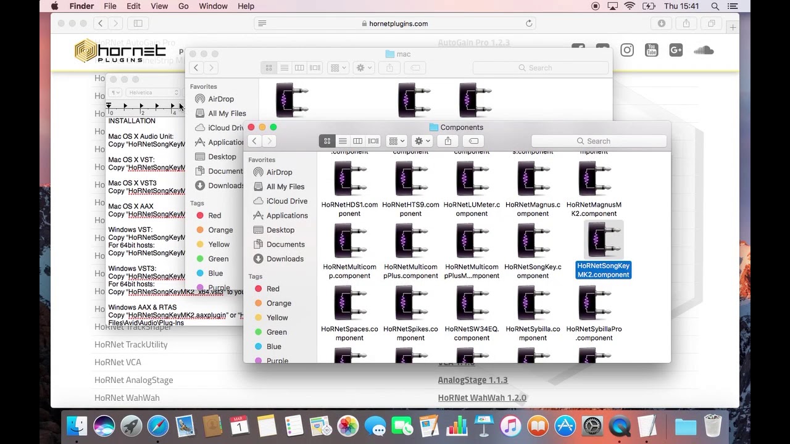Open action gear menu in mac window

364,68
